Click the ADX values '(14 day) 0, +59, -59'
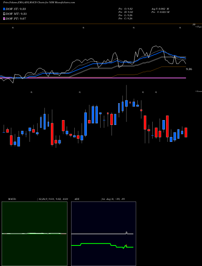The width and height of the screenshot is (202, 266). [113, 199]
